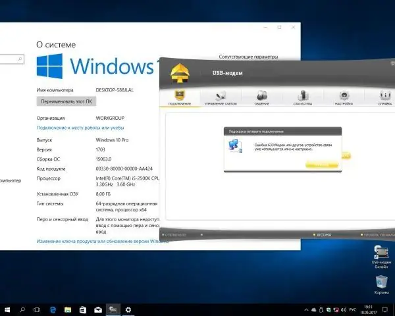Open the Mail app from taskbar
The height and width of the screenshot is (316, 395).
coord(98,309)
